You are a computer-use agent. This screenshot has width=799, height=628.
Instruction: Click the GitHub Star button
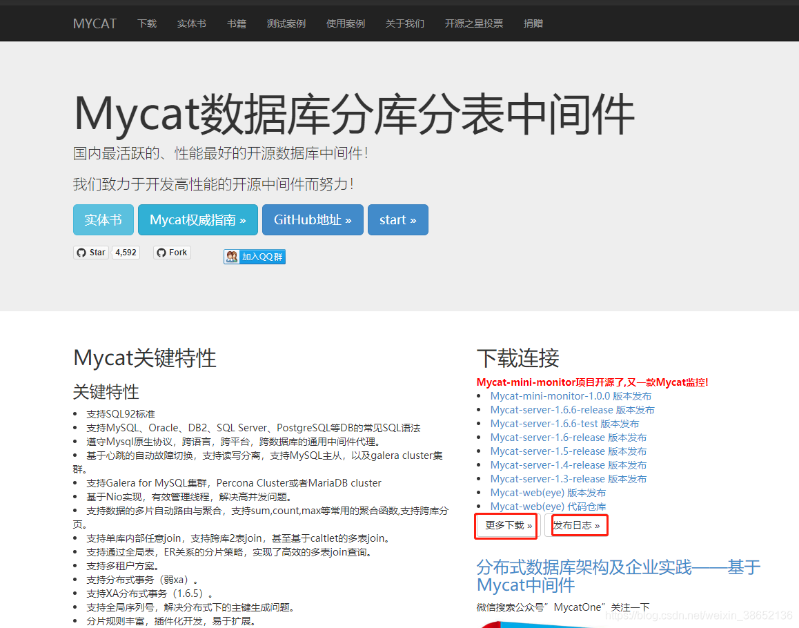pos(91,253)
